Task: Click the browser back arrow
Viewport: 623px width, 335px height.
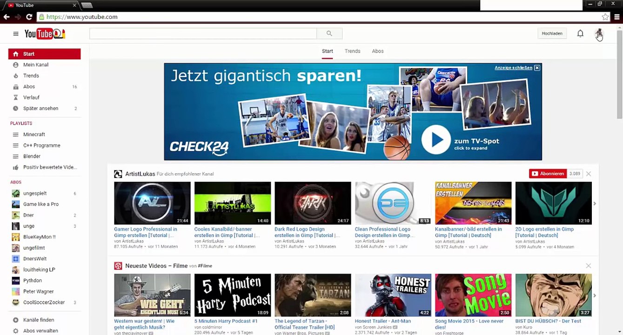Action: (7, 17)
